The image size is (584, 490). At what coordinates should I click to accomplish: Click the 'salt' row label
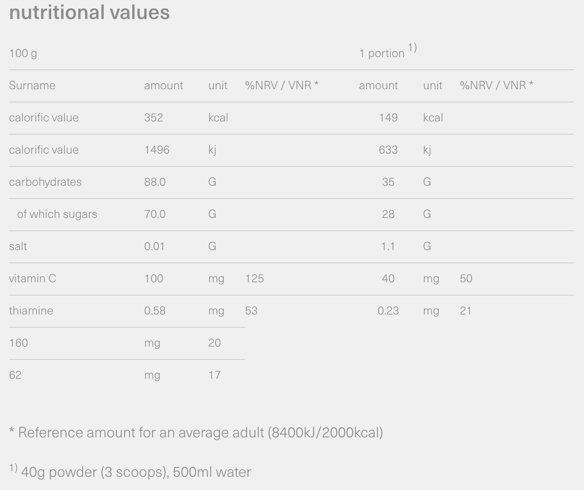pyautogui.click(x=18, y=246)
